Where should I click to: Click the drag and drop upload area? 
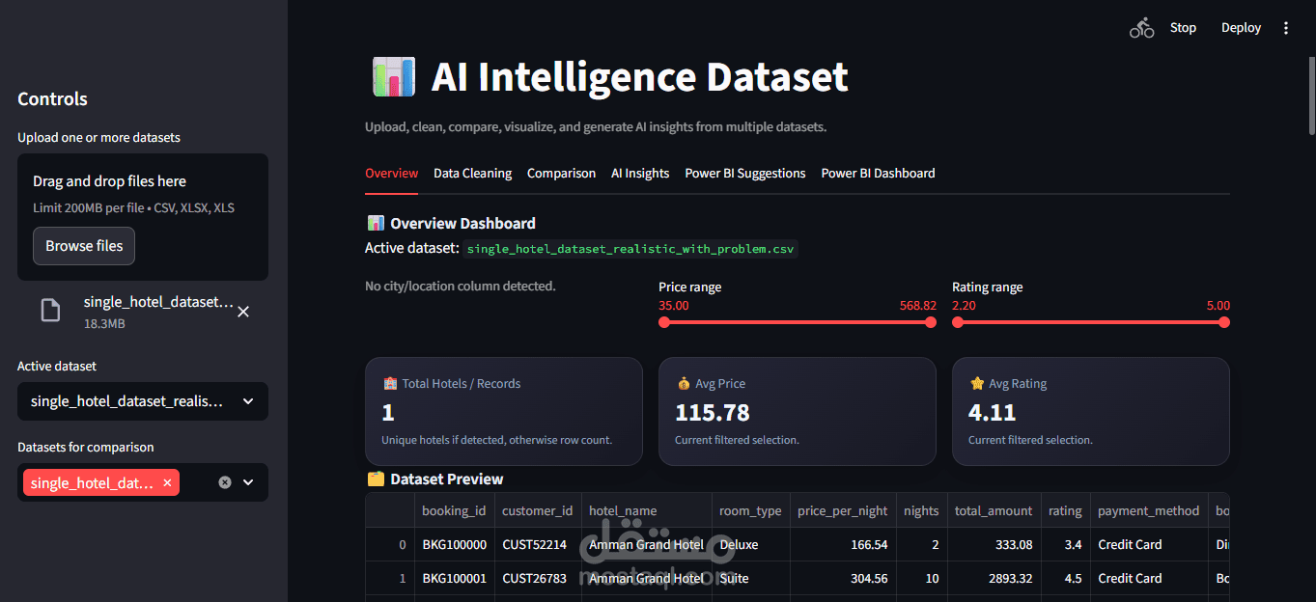(143, 217)
